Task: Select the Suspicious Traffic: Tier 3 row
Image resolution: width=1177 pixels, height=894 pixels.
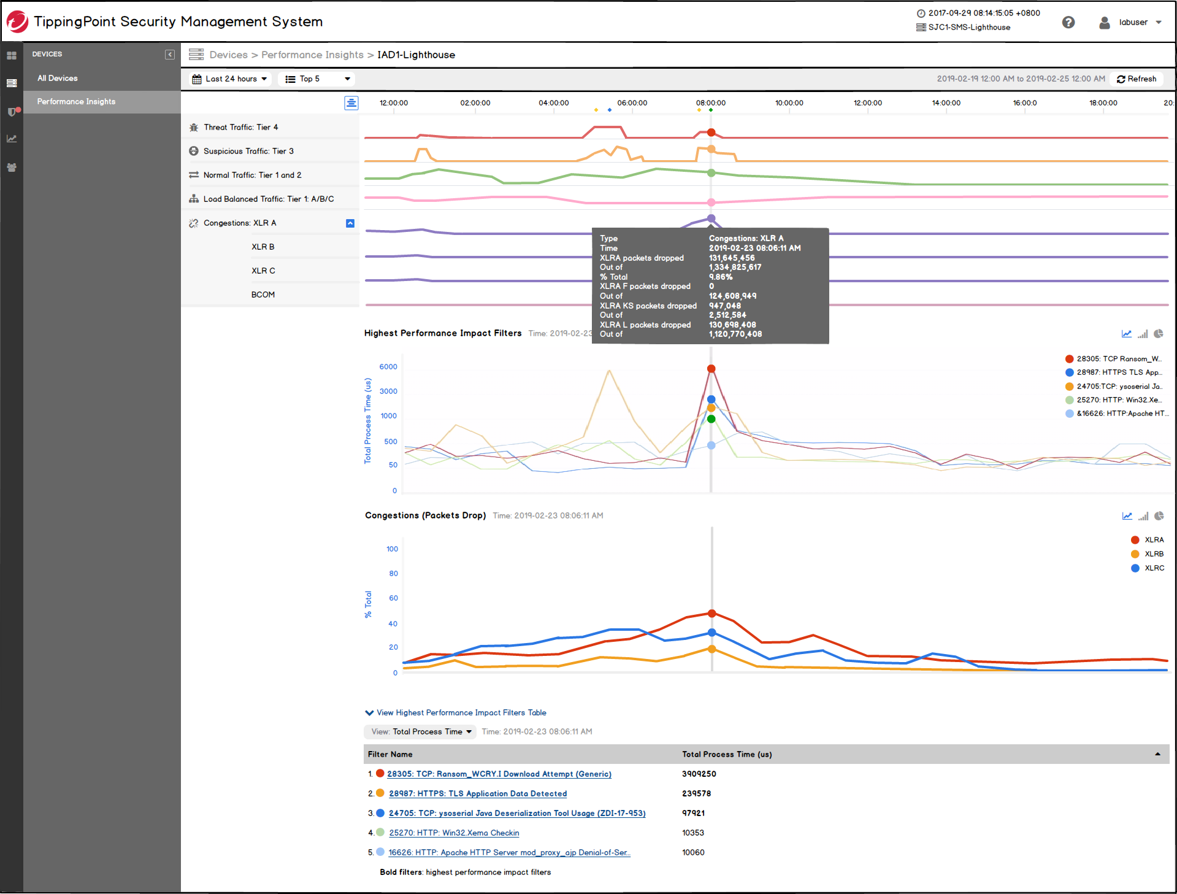Action: [x=270, y=151]
